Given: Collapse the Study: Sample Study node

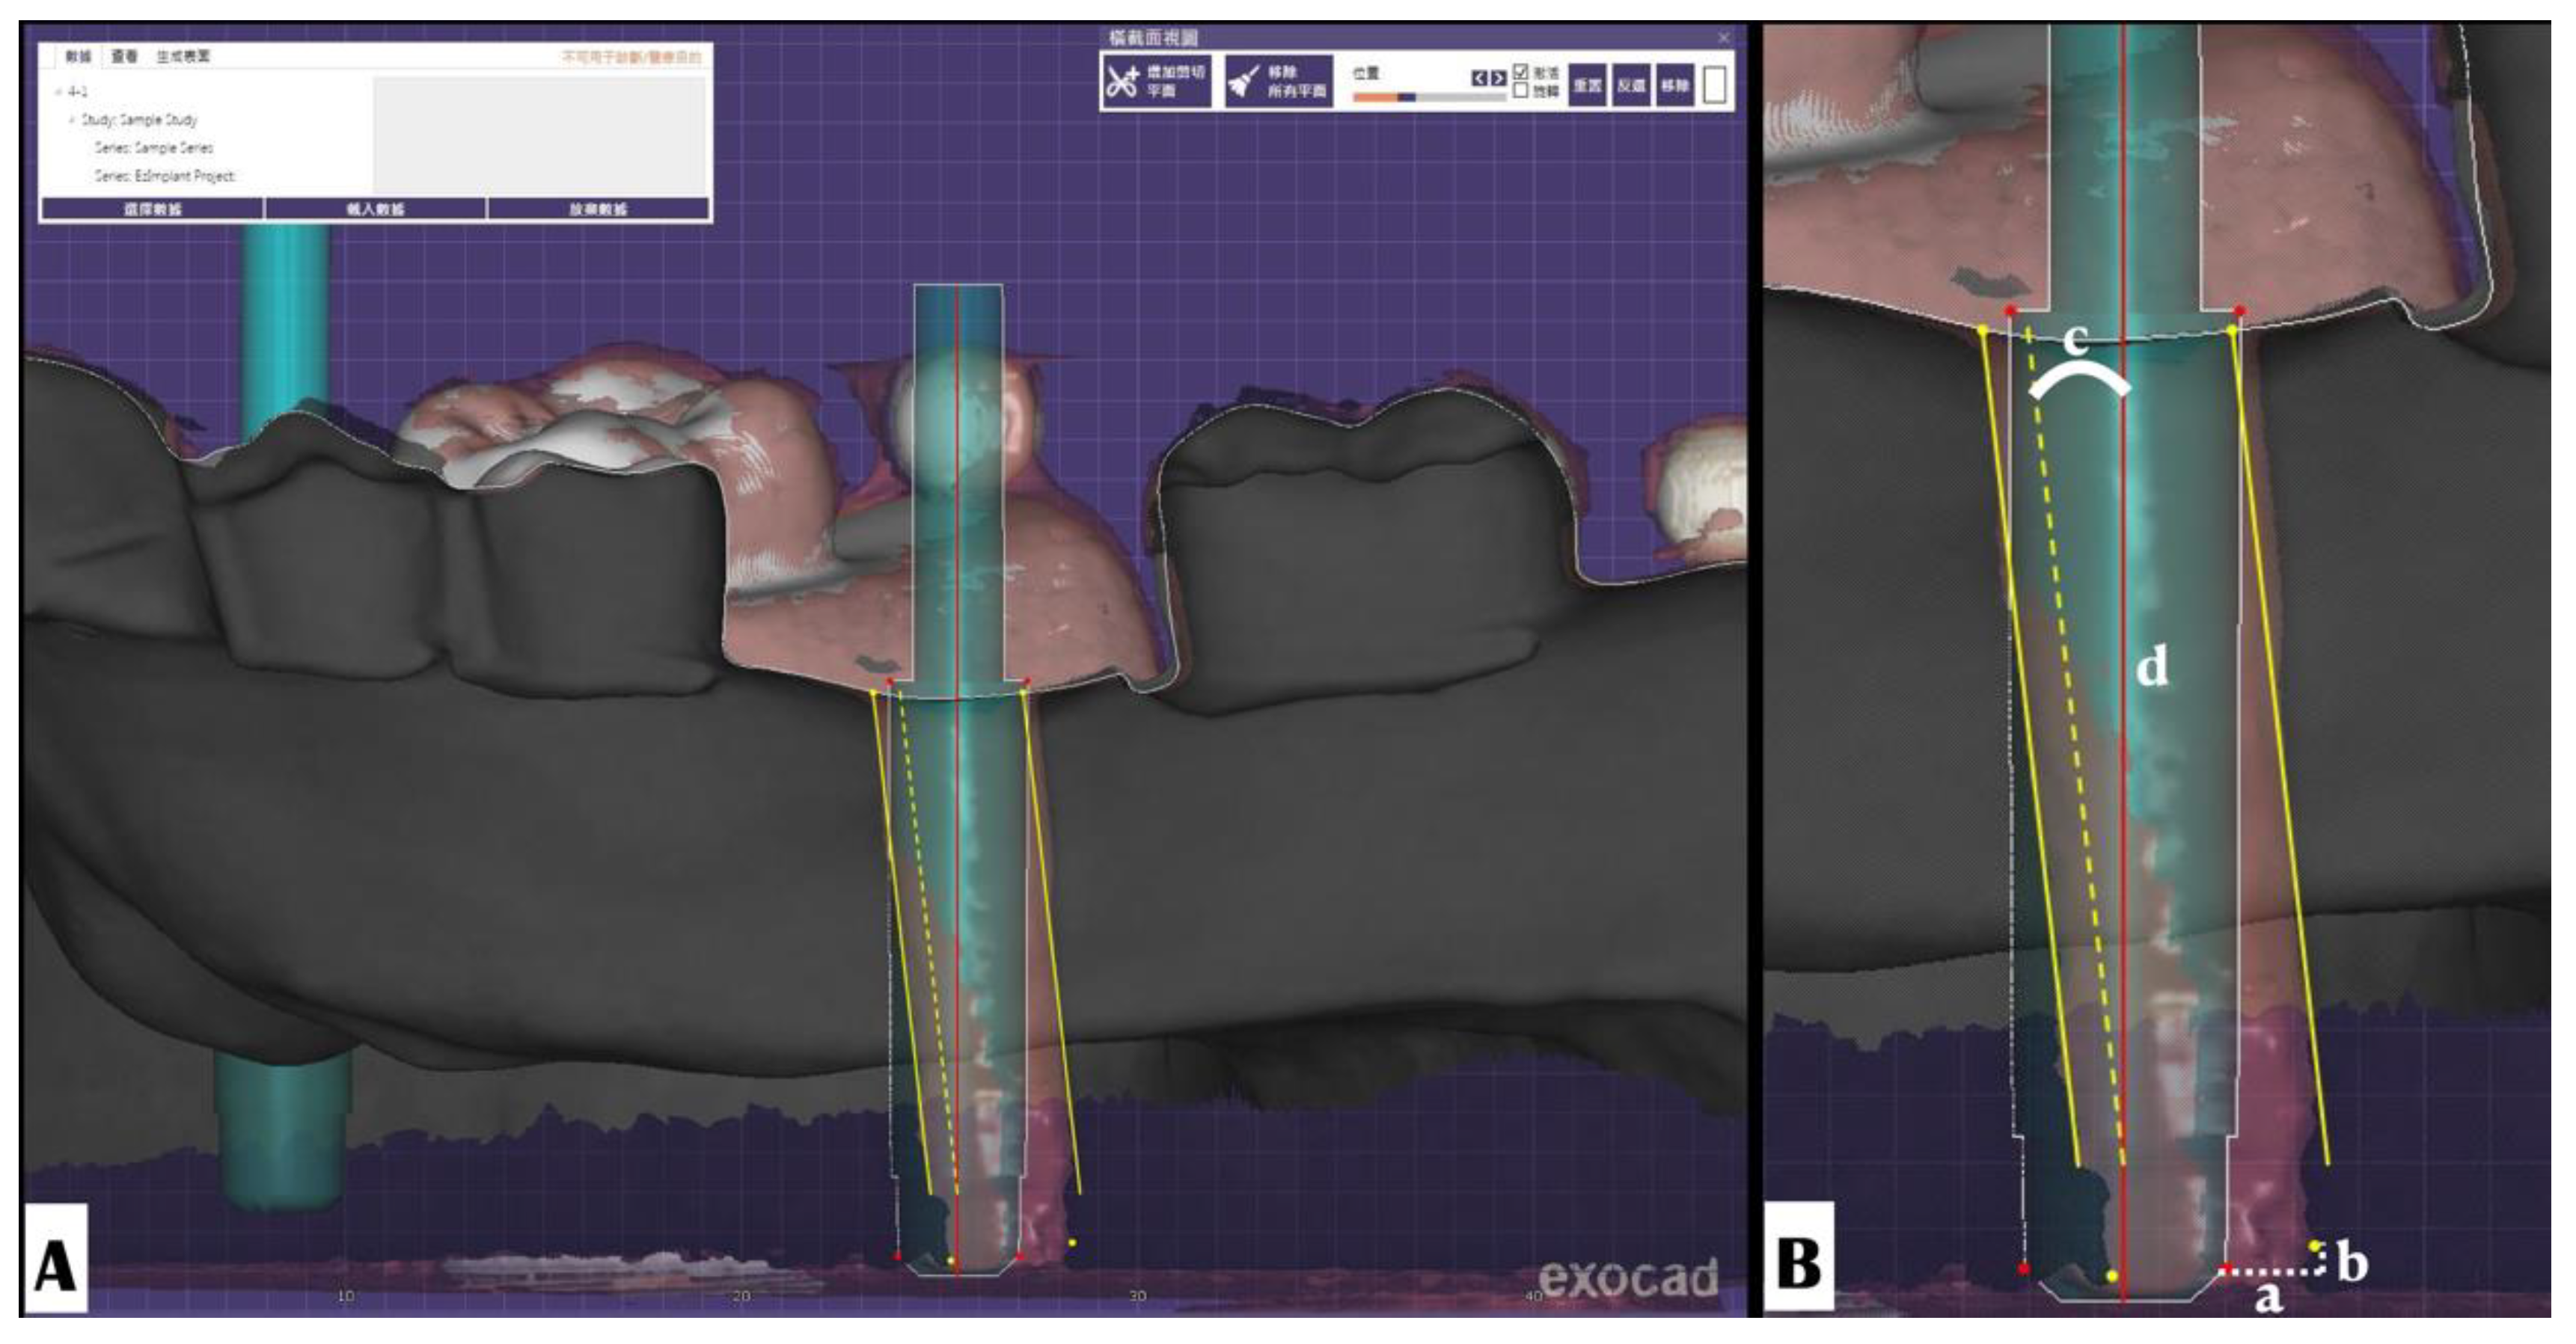Looking at the screenshot, I should click(72, 120).
